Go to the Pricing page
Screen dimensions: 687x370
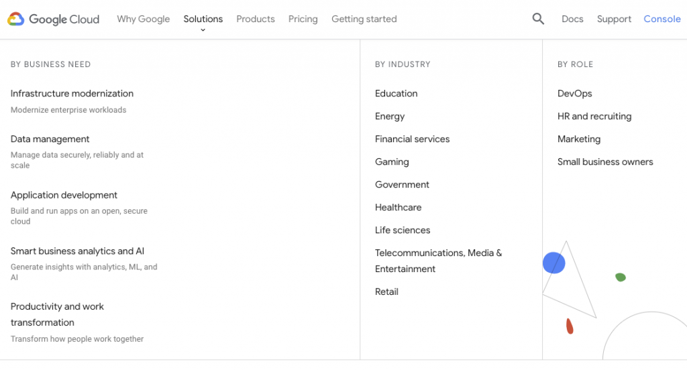pyautogui.click(x=303, y=19)
